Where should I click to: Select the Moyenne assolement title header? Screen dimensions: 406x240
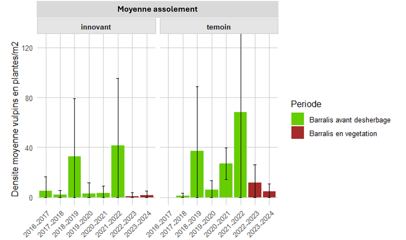[158, 9]
